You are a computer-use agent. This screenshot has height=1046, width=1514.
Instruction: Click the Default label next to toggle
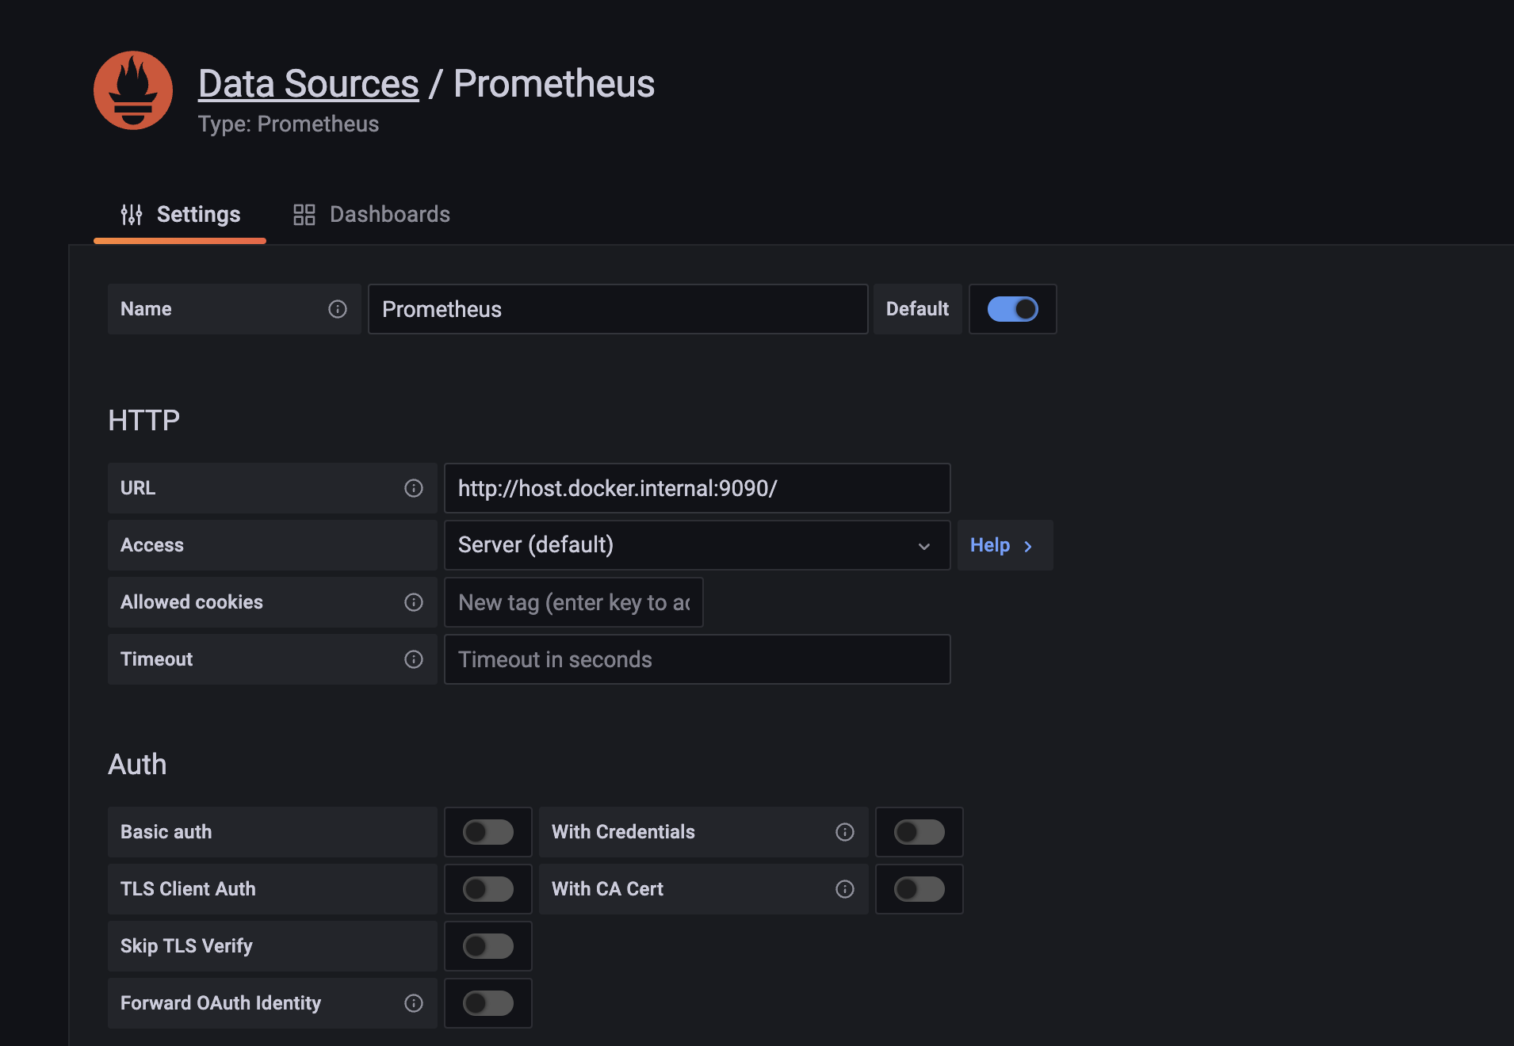coord(917,309)
